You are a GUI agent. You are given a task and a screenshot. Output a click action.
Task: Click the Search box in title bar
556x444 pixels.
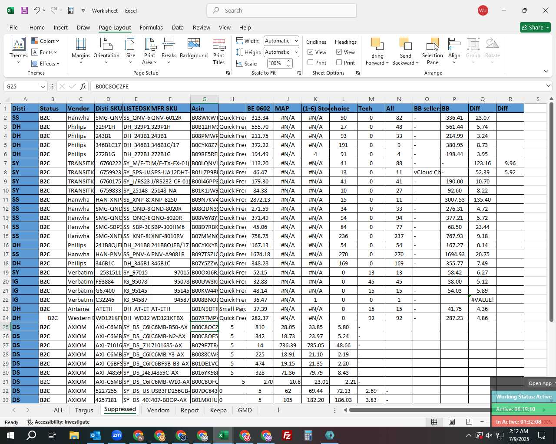click(x=282, y=10)
